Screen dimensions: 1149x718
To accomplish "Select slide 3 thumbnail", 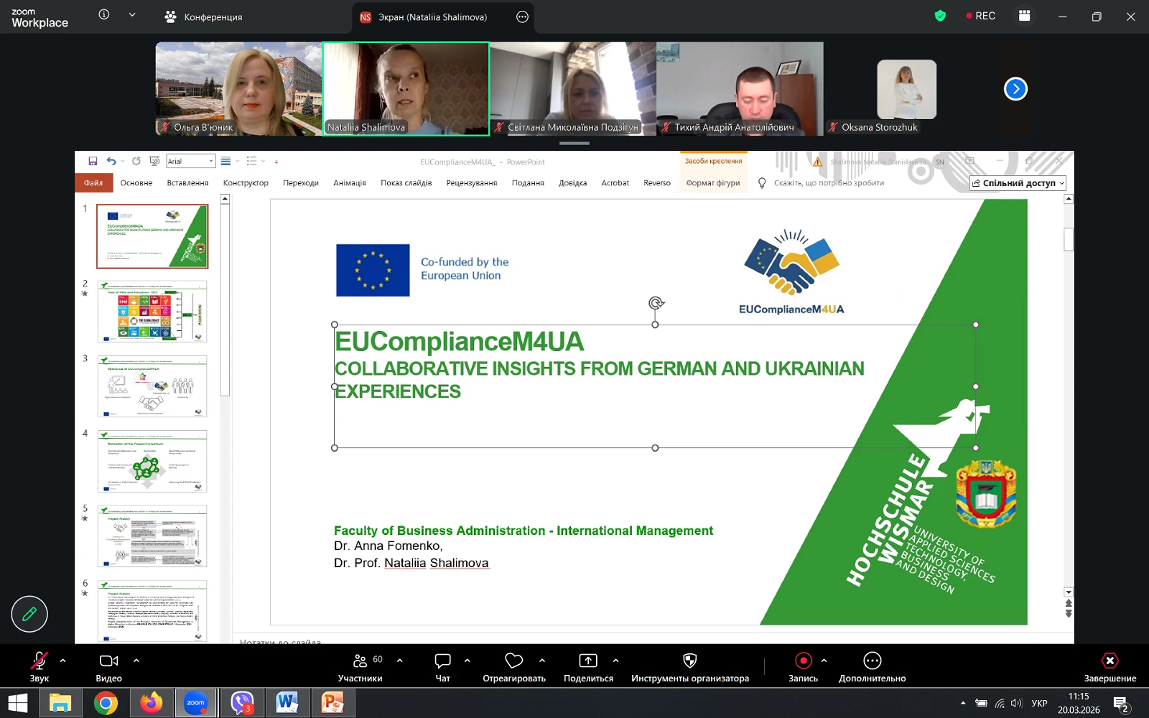I will (152, 386).
